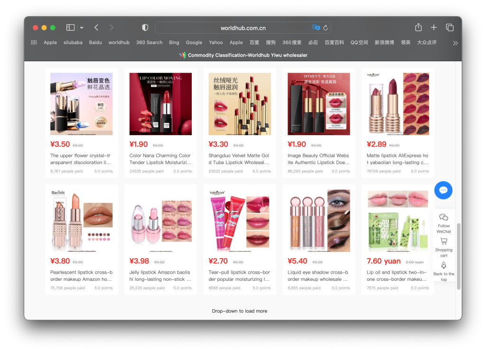Image resolution: width=486 pixels, height=352 pixels.
Task: Go back with the back arrow
Action: point(96,28)
